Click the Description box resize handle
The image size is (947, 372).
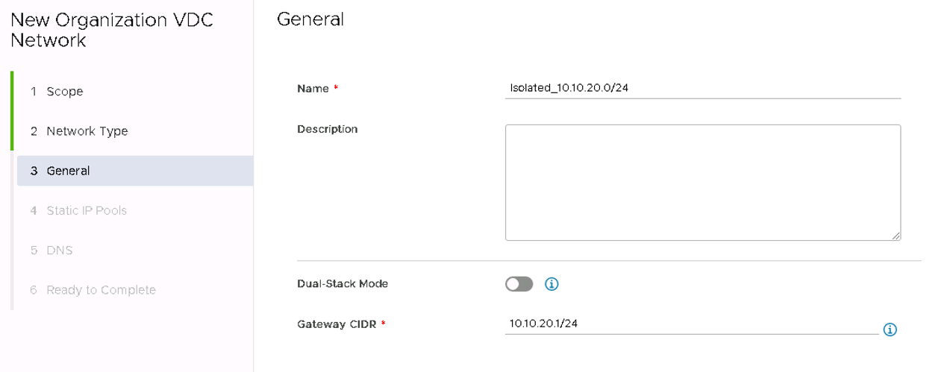pos(896,236)
